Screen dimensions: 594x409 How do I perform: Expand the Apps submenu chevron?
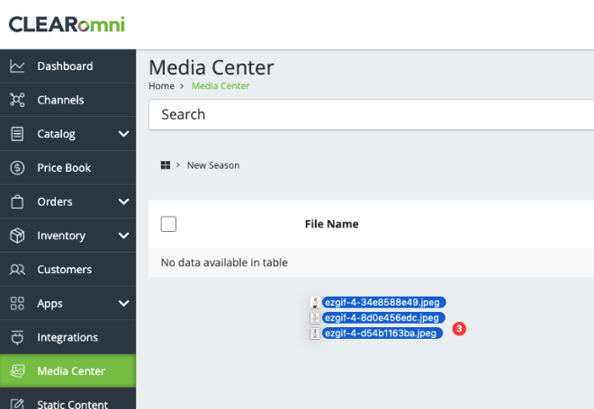click(x=123, y=303)
